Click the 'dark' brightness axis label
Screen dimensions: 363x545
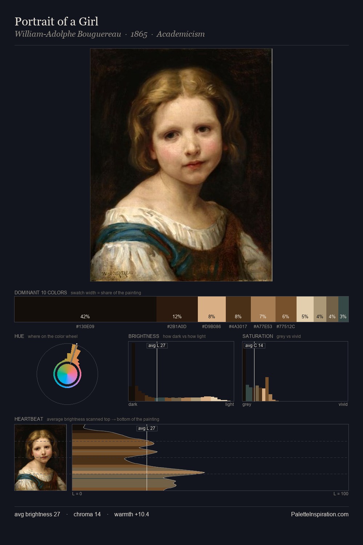(x=133, y=404)
